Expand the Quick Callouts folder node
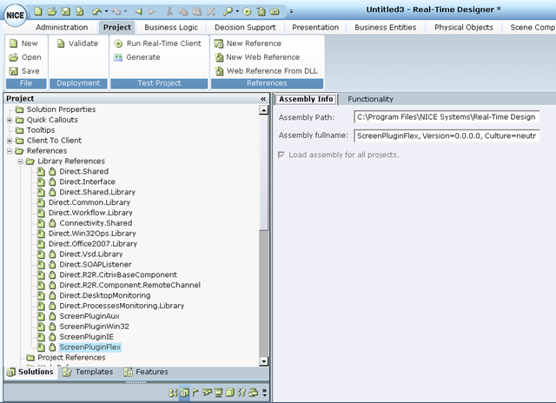This screenshot has width=556, height=403. pos(10,120)
